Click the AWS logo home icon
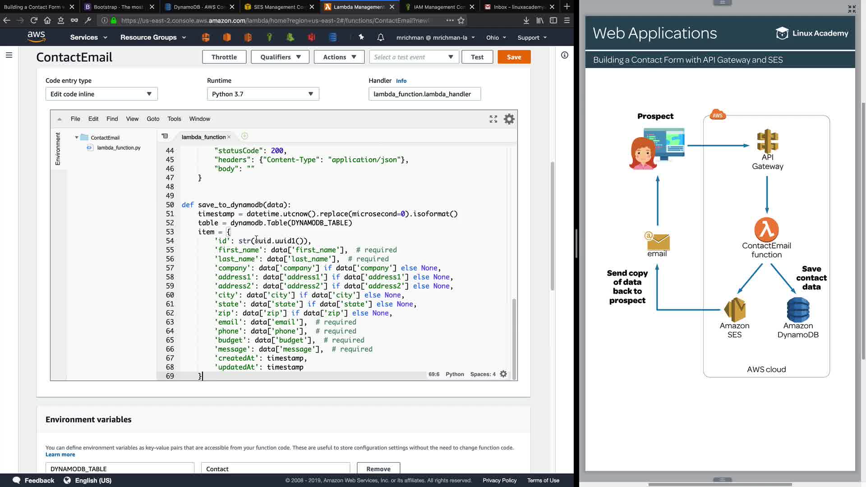 (36, 37)
